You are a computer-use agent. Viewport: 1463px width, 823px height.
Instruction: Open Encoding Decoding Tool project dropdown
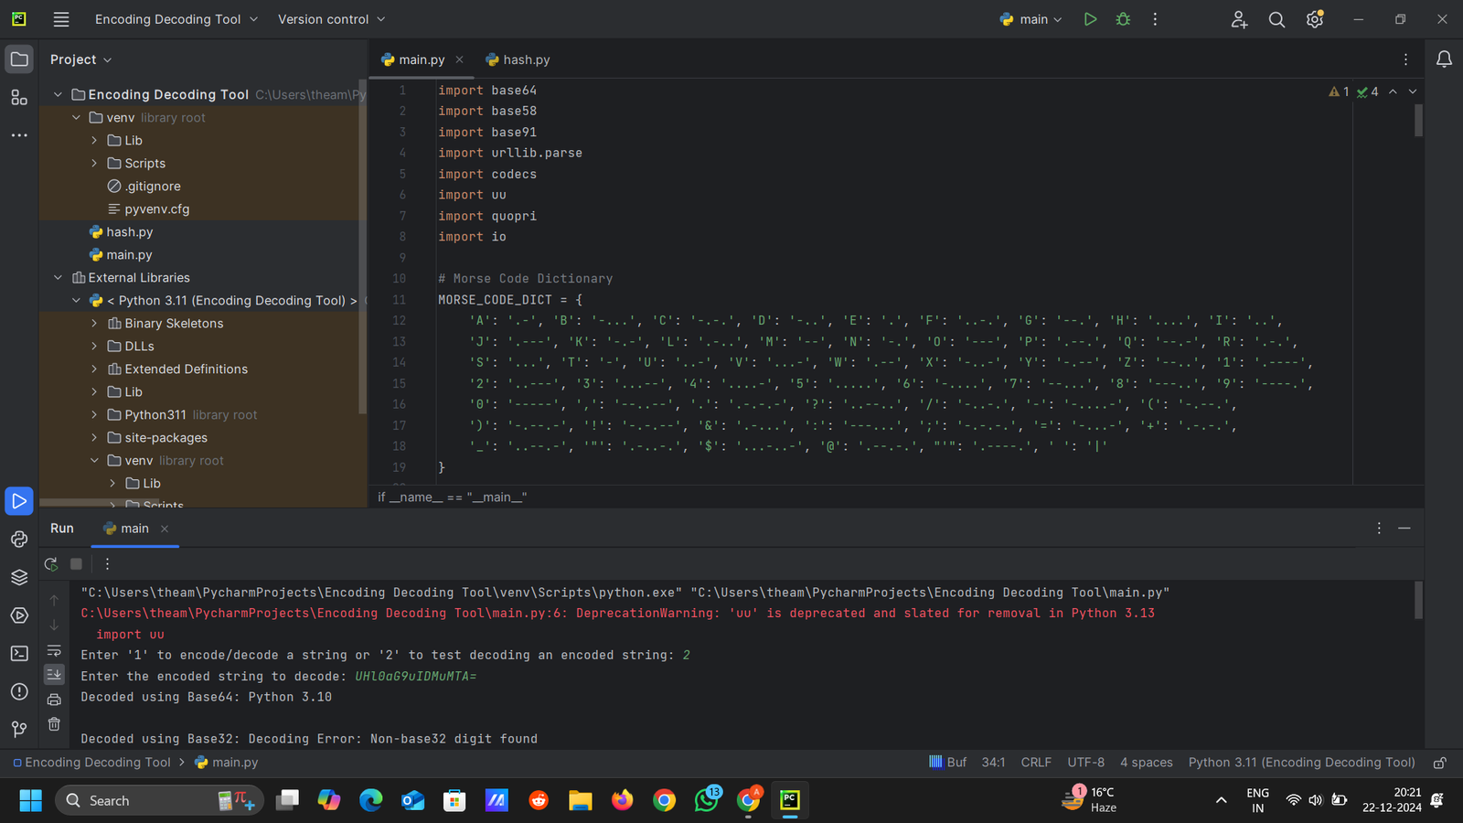coord(176,19)
